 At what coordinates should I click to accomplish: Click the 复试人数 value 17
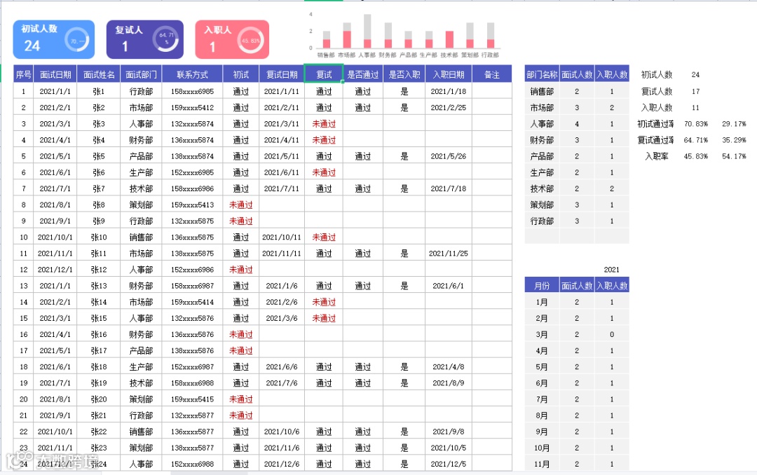(696, 91)
